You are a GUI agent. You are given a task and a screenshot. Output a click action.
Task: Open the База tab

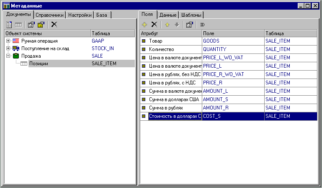(x=102, y=15)
